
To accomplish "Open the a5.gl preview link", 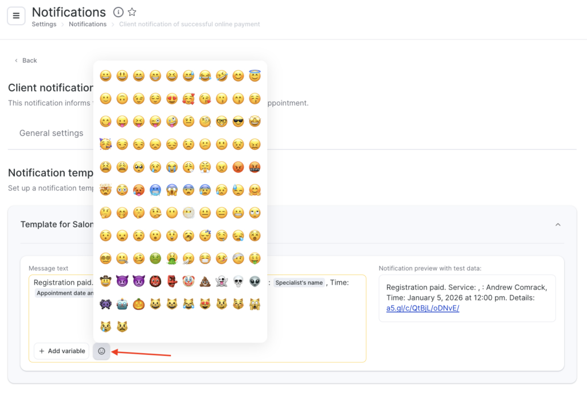I will [422, 308].
